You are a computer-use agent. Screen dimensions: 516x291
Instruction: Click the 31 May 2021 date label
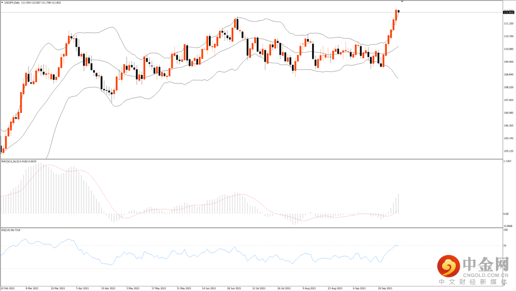click(183, 288)
